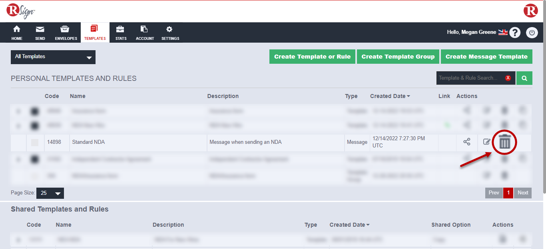Click Create Template Group button
Image resolution: width=546 pixels, height=249 pixels.
click(398, 57)
